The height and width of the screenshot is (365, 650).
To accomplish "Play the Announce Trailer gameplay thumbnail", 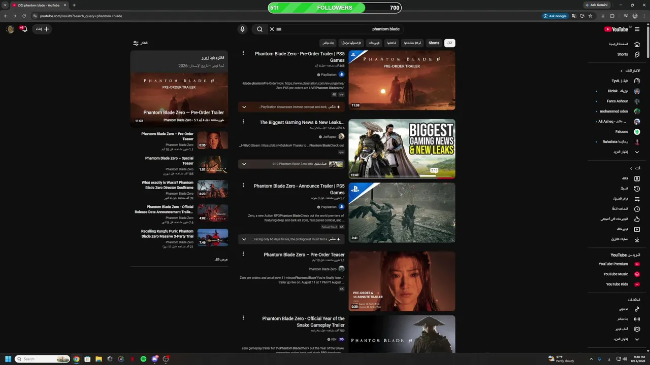I will (402, 212).
